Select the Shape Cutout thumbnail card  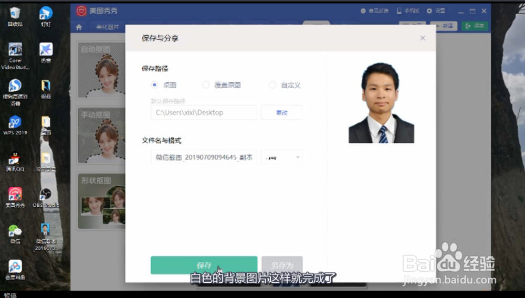[102, 201]
